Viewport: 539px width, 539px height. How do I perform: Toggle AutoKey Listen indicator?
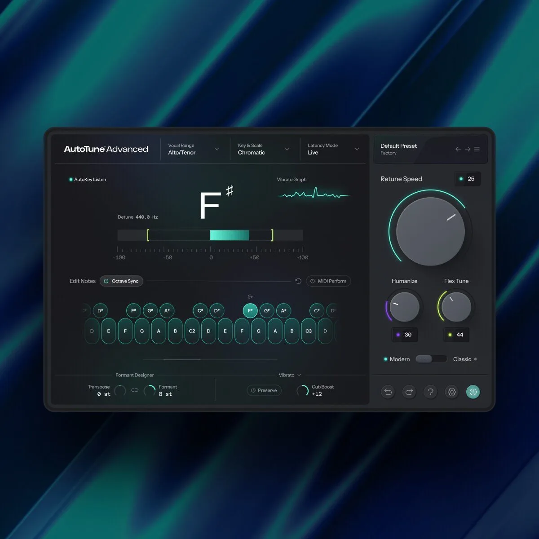click(x=88, y=180)
